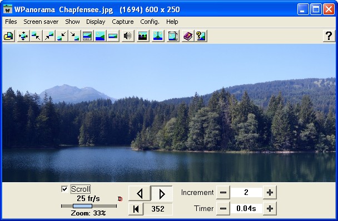338x221 pixels.
Task: Click the speed and zoom slider handle
Action: click(x=83, y=206)
